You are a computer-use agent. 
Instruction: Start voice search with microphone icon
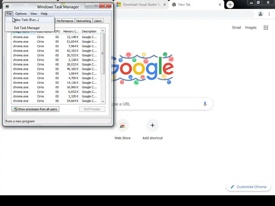click(x=205, y=104)
